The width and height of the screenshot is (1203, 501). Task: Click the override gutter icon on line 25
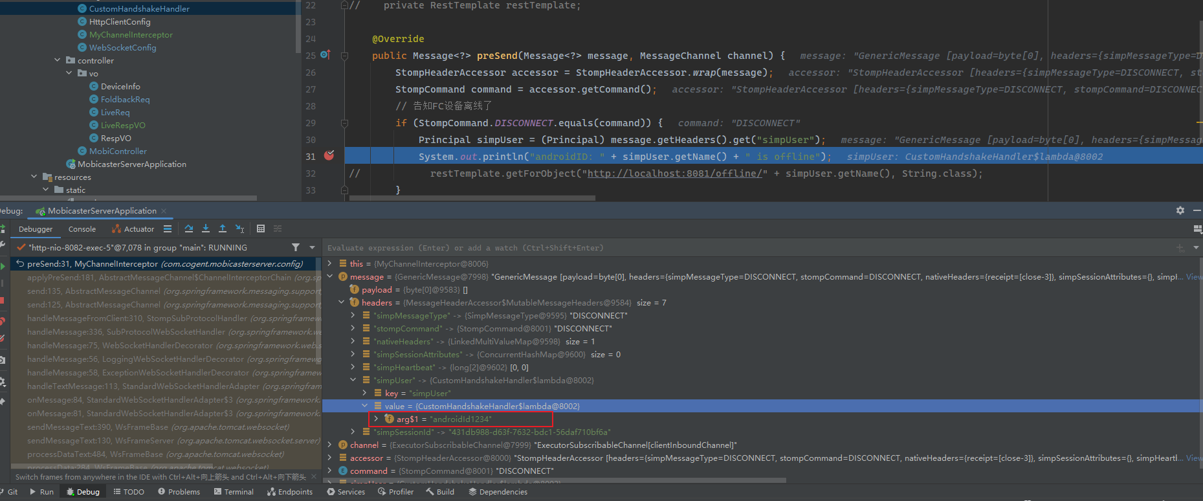[x=326, y=55]
